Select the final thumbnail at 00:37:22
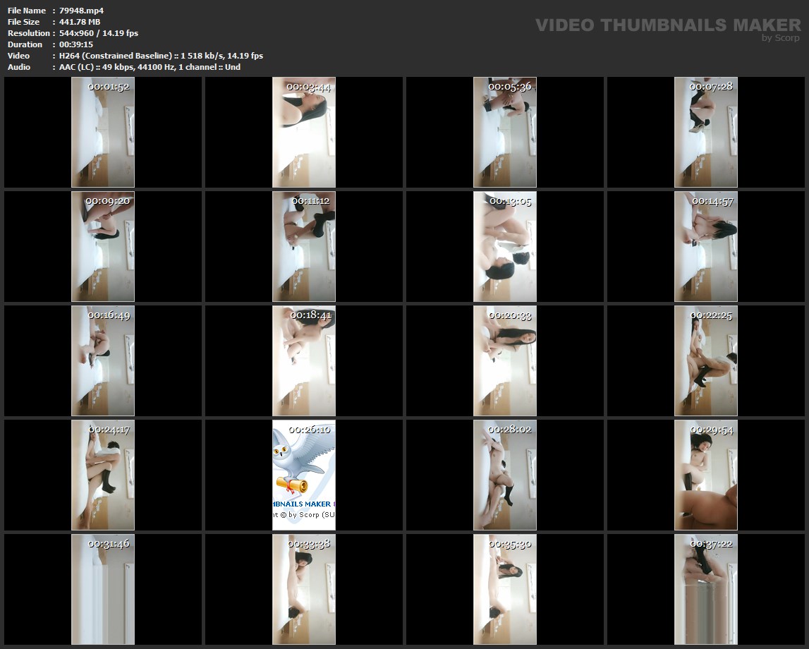This screenshot has height=649, width=809. tap(706, 589)
